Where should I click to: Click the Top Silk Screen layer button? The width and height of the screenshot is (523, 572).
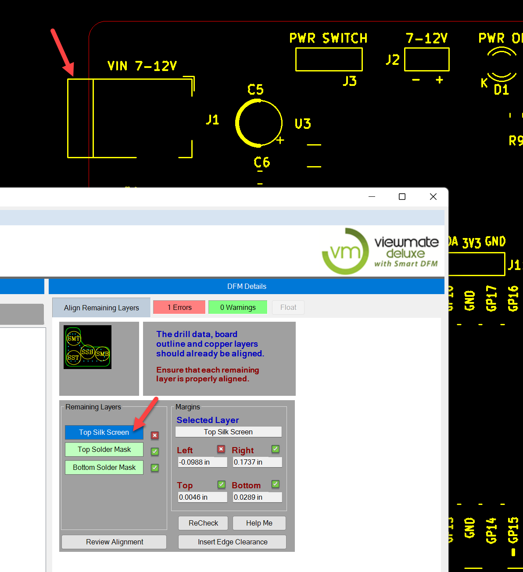104,432
